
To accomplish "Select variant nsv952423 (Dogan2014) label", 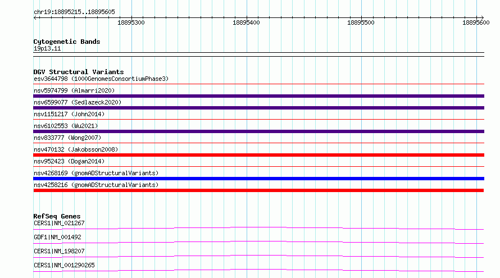I will (69, 161).
